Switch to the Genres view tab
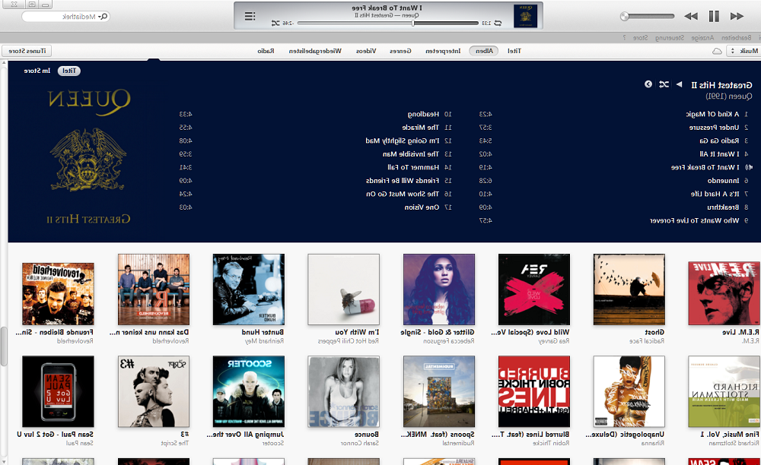Screen dimensions: 761x465 (400, 51)
